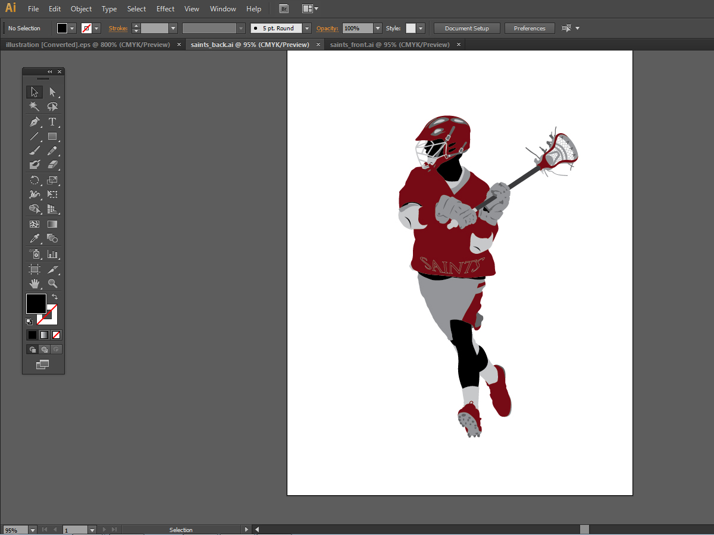Select the Type tool

pos(52,122)
